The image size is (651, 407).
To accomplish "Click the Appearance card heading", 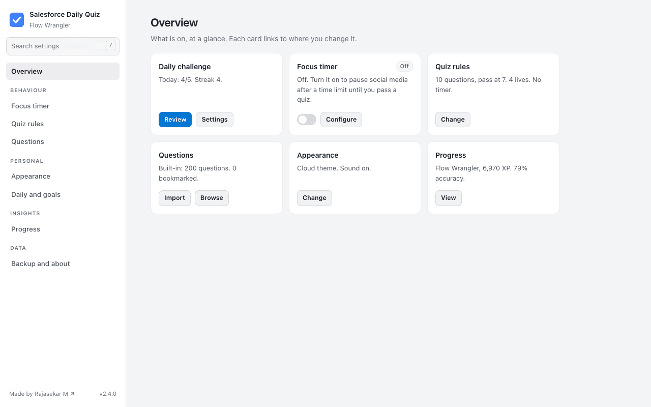I will coord(318,155).
